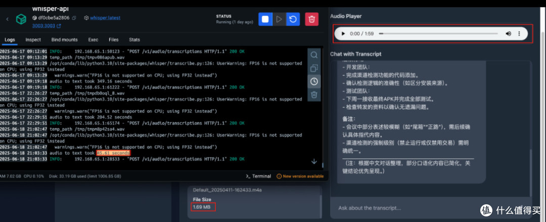
Task: Open the Files tab
Action: pos(114,40)
